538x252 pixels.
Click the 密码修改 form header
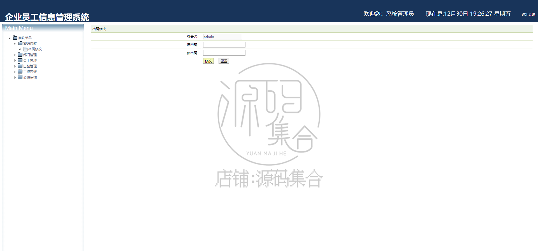pos(312,29)
